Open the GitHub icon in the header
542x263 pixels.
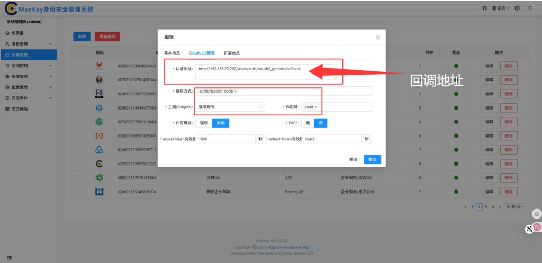(x=484, y=8)
